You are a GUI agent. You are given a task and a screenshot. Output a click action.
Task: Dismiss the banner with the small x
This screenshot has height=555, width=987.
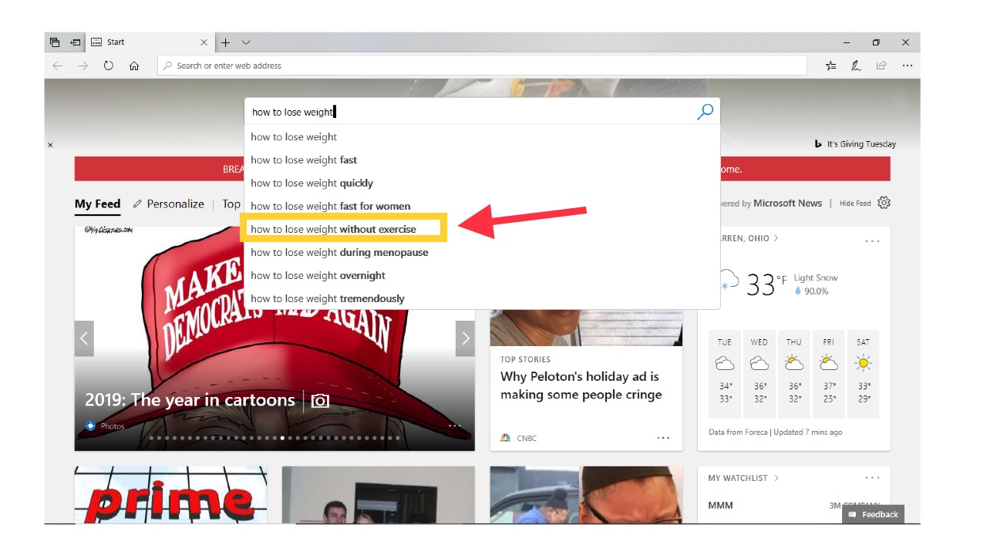51,145
